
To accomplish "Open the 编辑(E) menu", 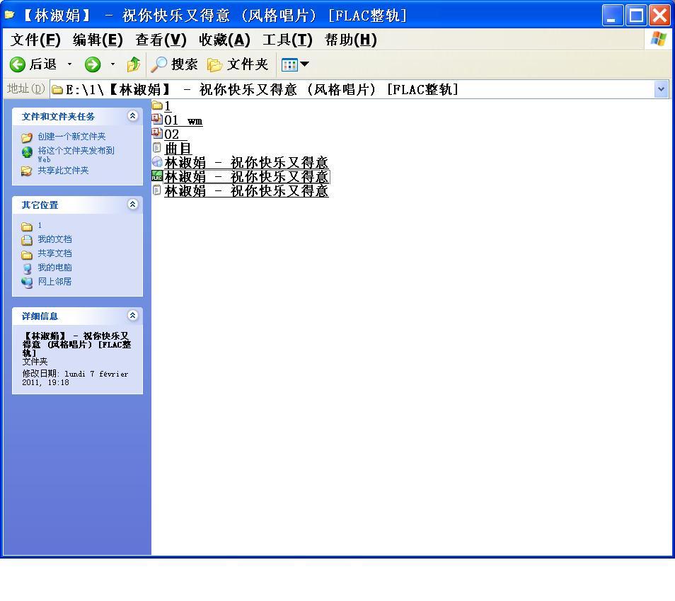I will tap(98, 40).
